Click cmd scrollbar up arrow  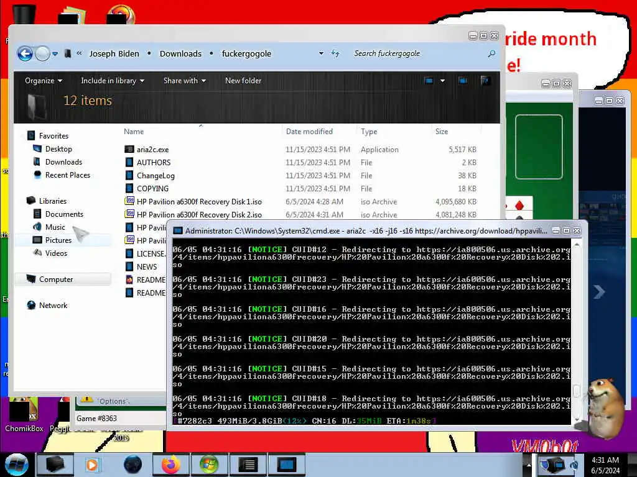click(x=576, y=245)
